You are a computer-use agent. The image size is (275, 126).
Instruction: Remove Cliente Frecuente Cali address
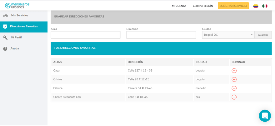point(234,97)
